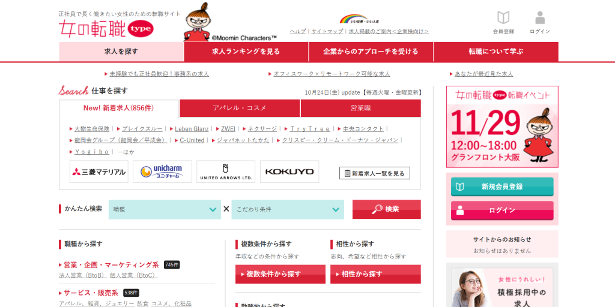Open the UNITED ARROWS LTD. logo
The image size is (615, 307).
pyautogui.click(x=226, y=171)
